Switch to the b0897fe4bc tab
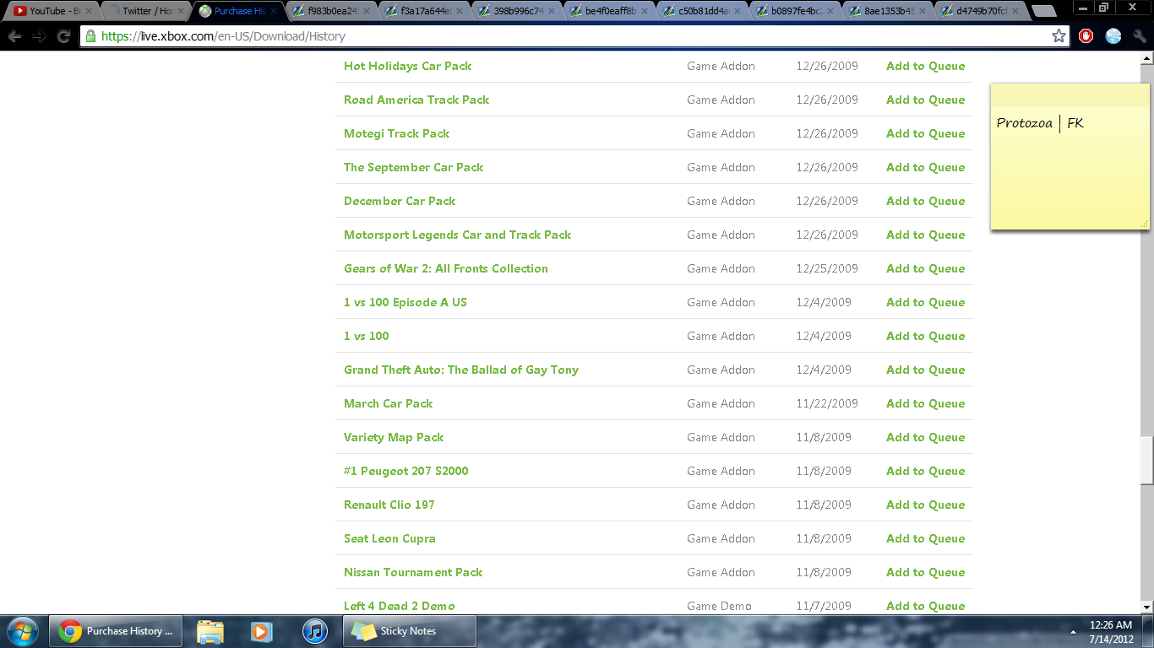The image size is (1154, 648). pos(796,11)
